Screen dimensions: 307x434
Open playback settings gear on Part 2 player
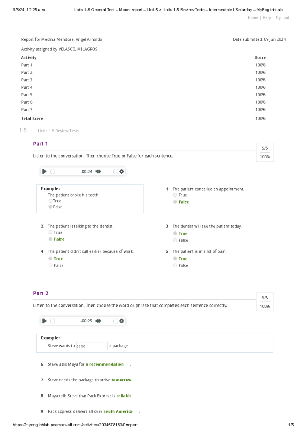[122, 321]
